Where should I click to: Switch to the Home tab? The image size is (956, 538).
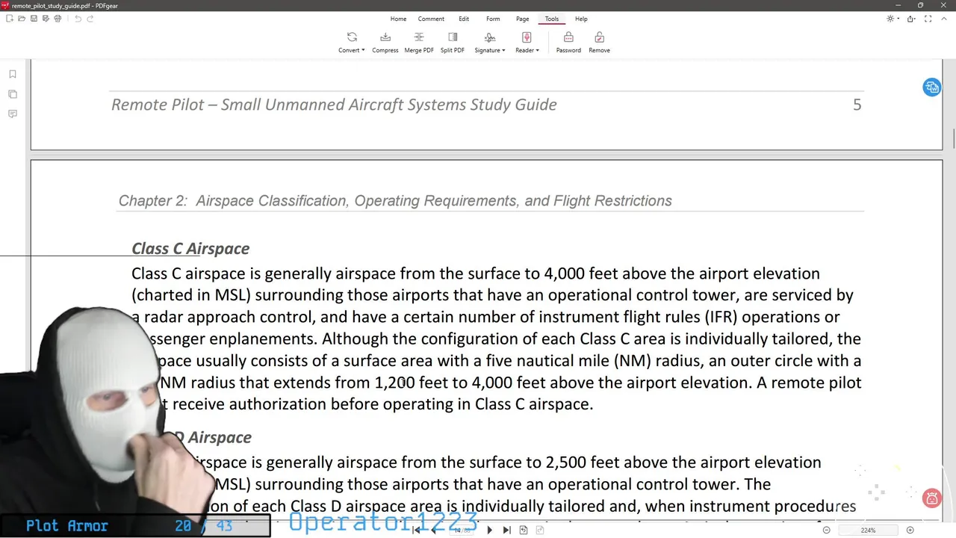398,19
